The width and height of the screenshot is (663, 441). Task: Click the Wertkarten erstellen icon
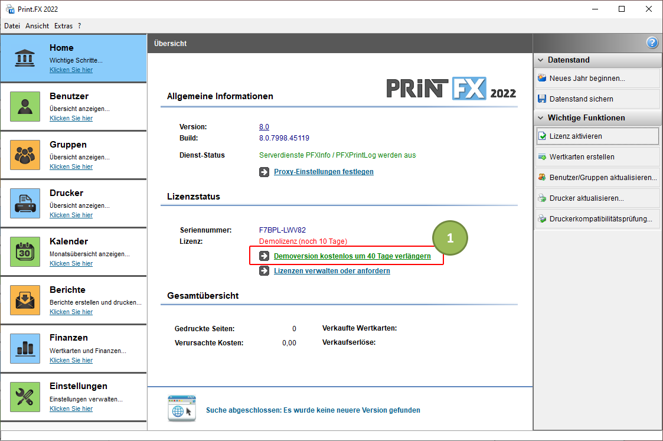[542, 157]
